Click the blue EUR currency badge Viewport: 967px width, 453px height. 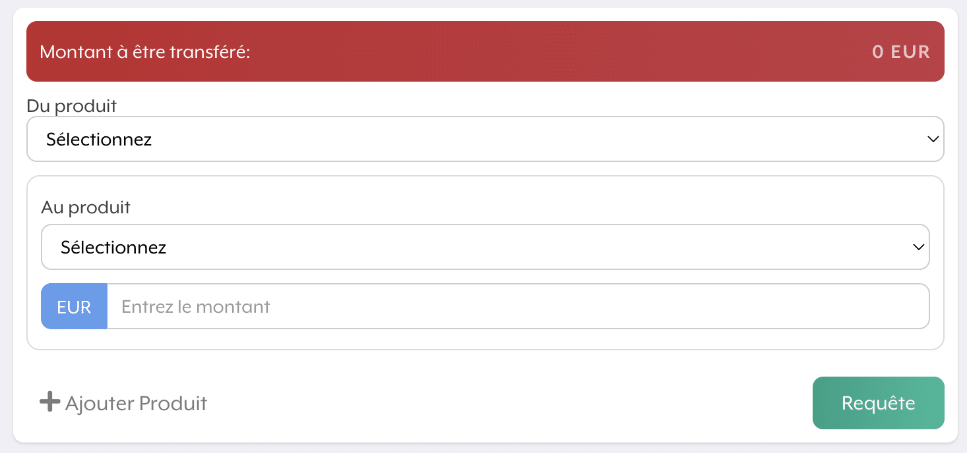click(74, 307)
